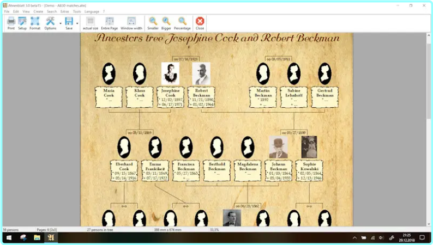Open the Format tool
The width and height of the screenshot is (433, 245).
35,22
